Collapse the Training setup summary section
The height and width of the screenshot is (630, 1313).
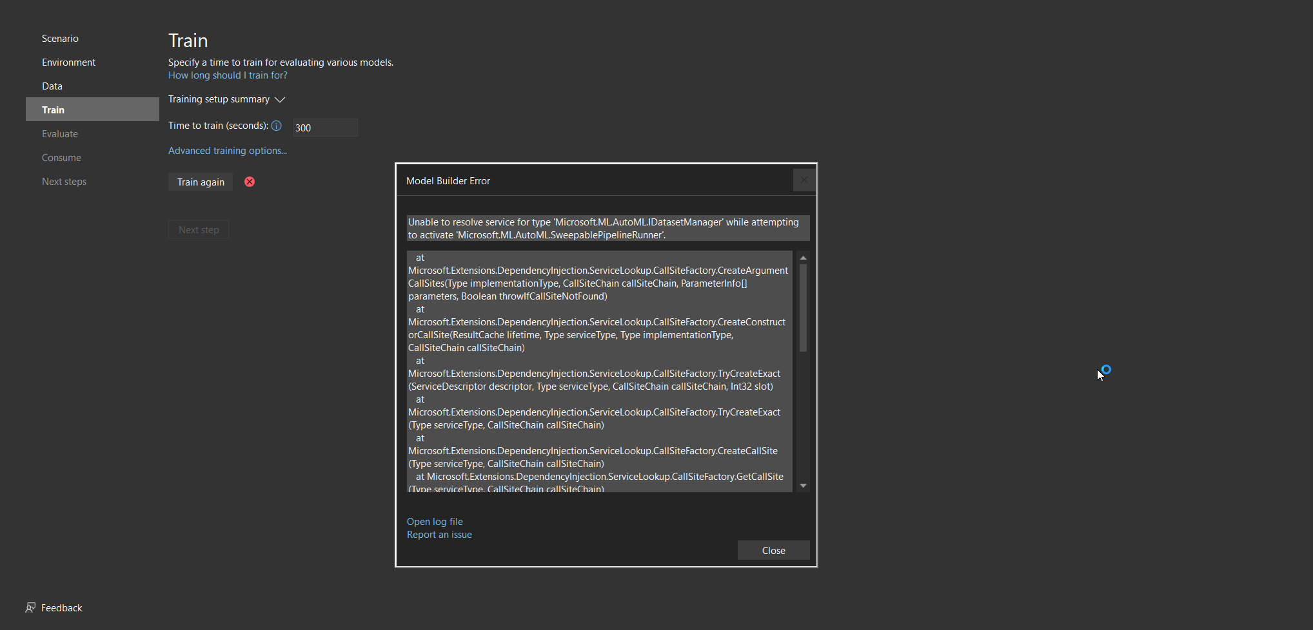tap(279, 100)
